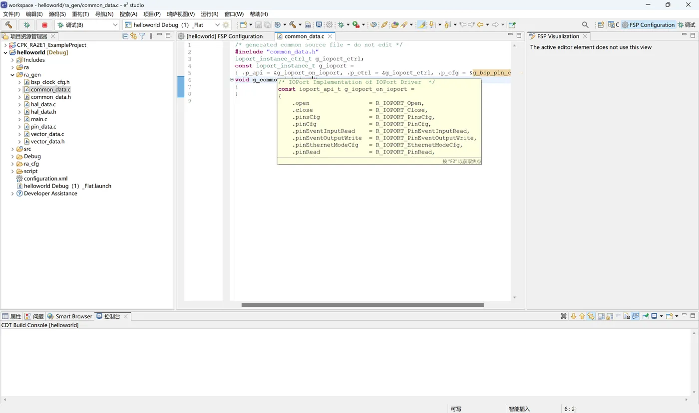The height and width of the screenshot is (413, 699).
Task: Click the green Debug bug launch button
Action: 26,24
